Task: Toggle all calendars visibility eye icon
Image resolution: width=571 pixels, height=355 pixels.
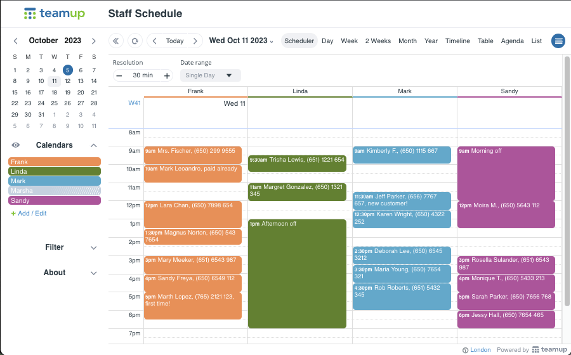Action: [x=16, y=145]
